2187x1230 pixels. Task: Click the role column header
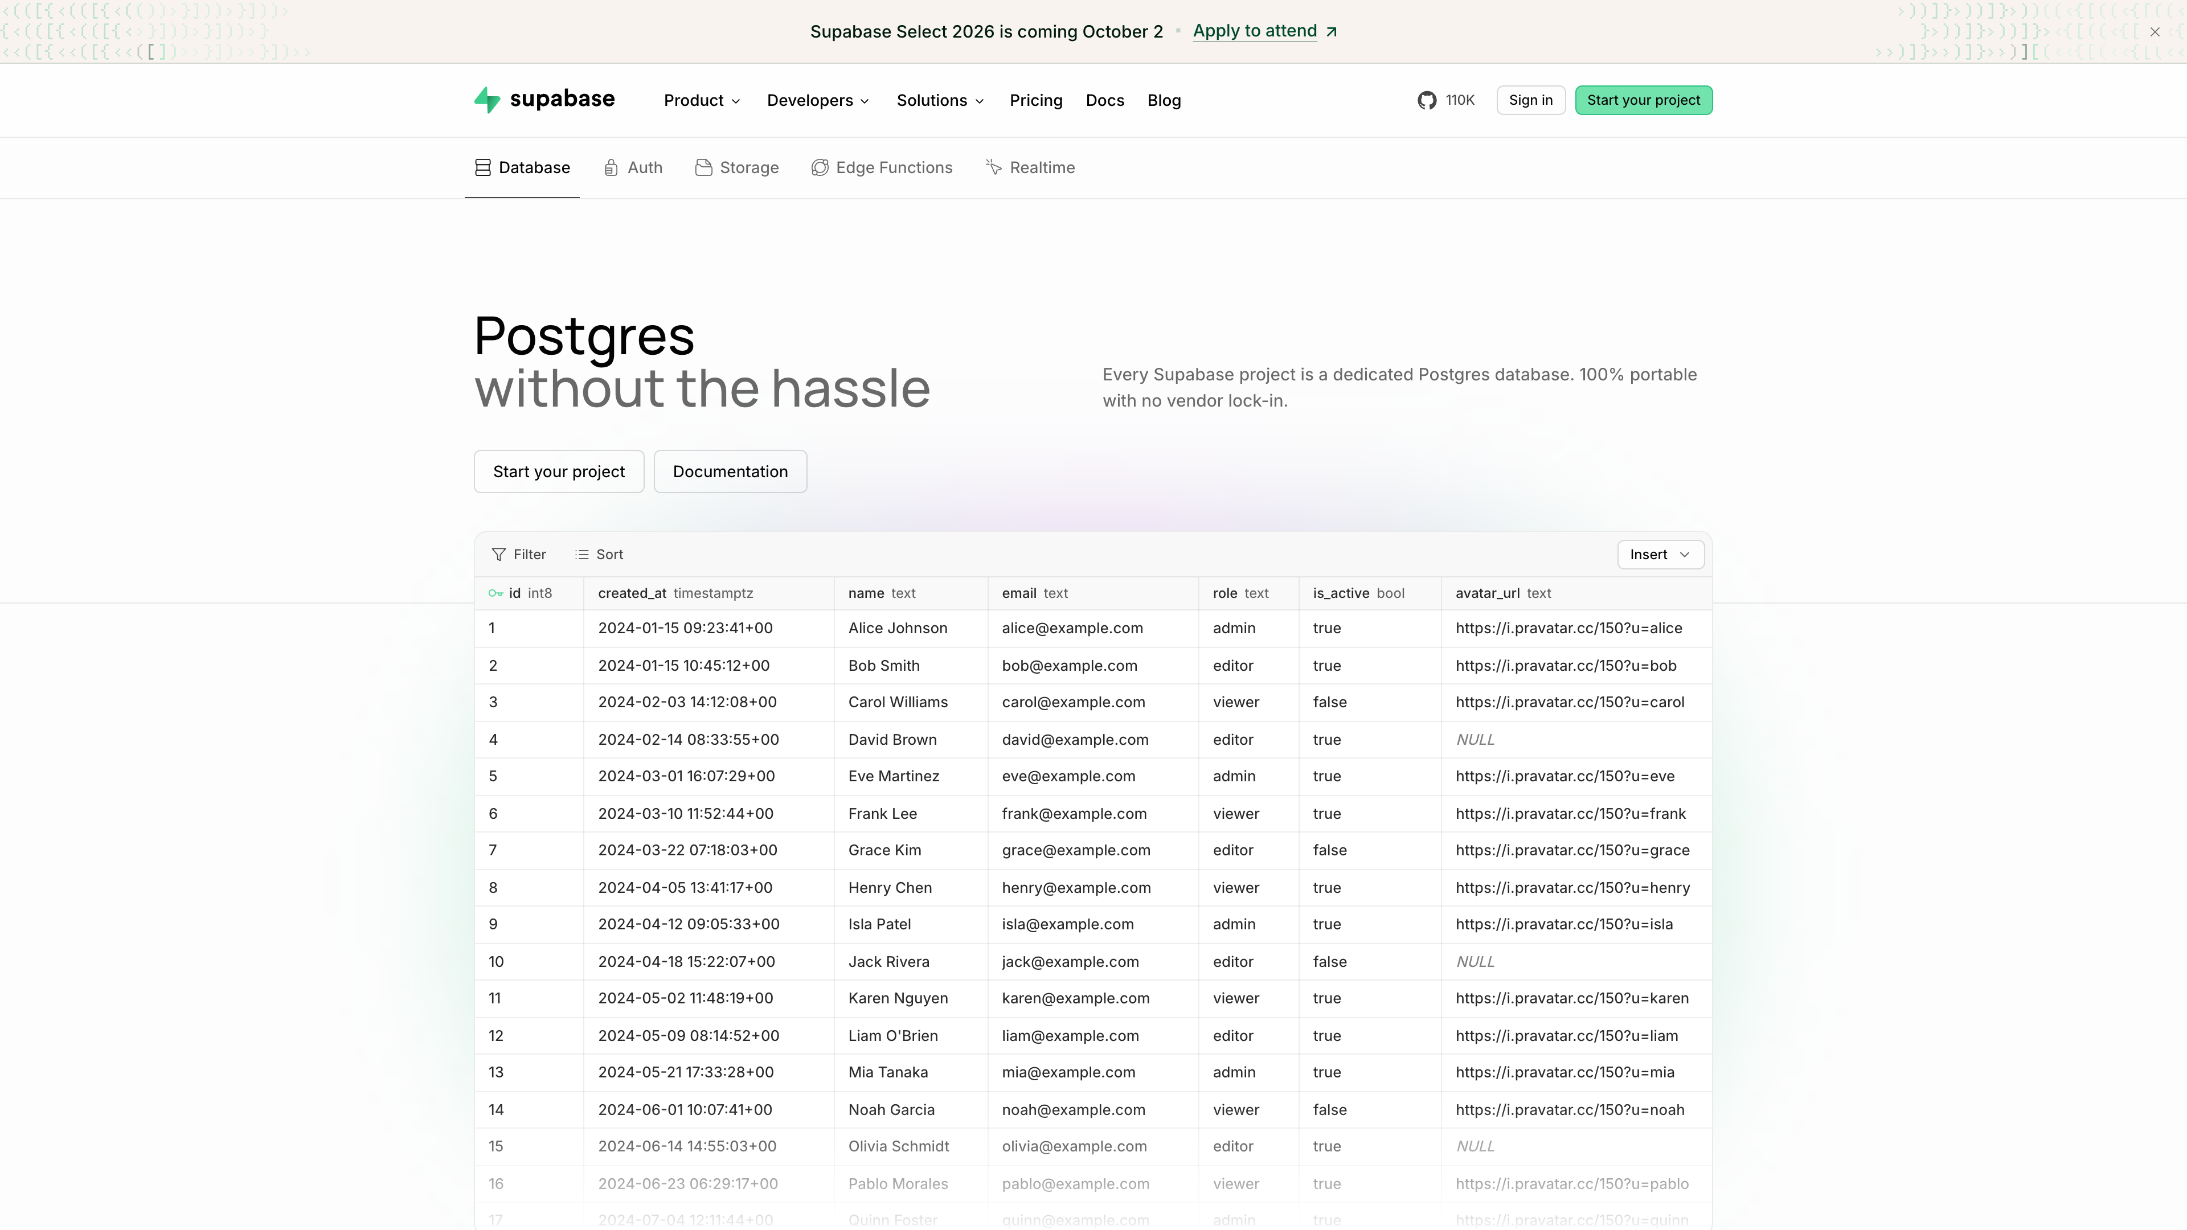1249,593
